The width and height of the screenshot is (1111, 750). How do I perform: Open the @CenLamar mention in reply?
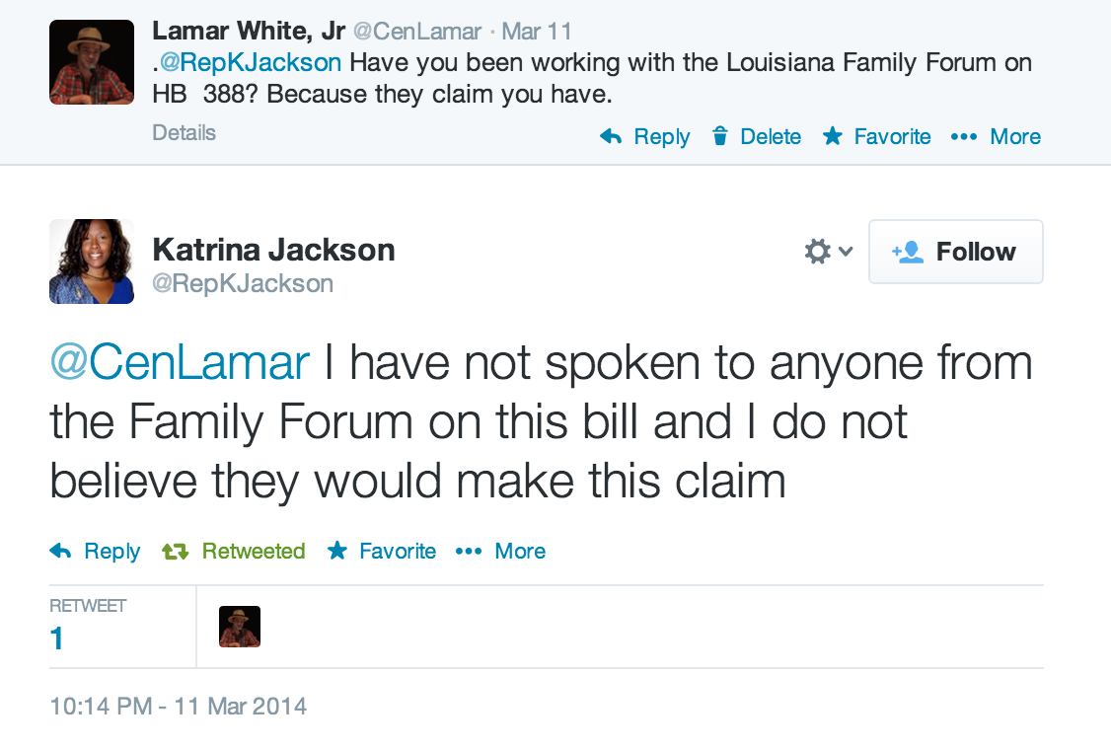(x=180, y=364)
